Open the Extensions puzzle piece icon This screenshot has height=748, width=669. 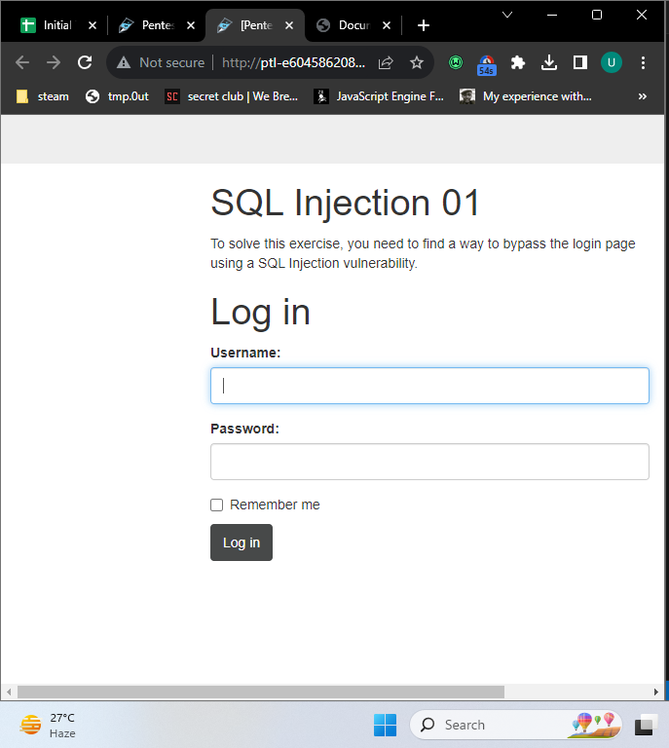coord(518,62)
